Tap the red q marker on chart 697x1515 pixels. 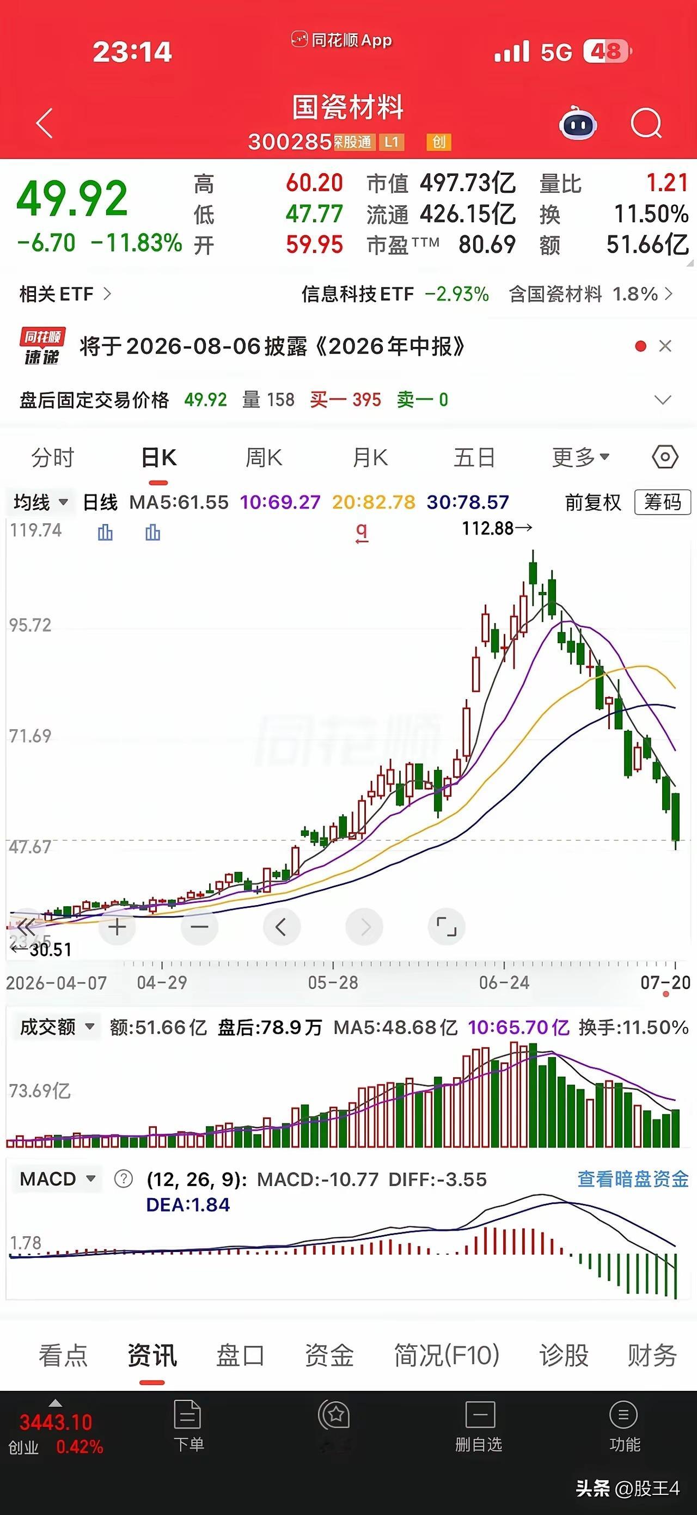pos(362,532)
